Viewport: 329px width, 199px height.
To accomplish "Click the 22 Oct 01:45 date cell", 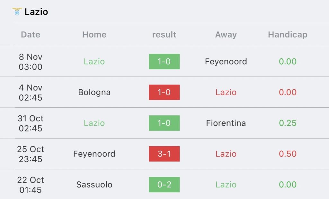I will tap(31, 185).
